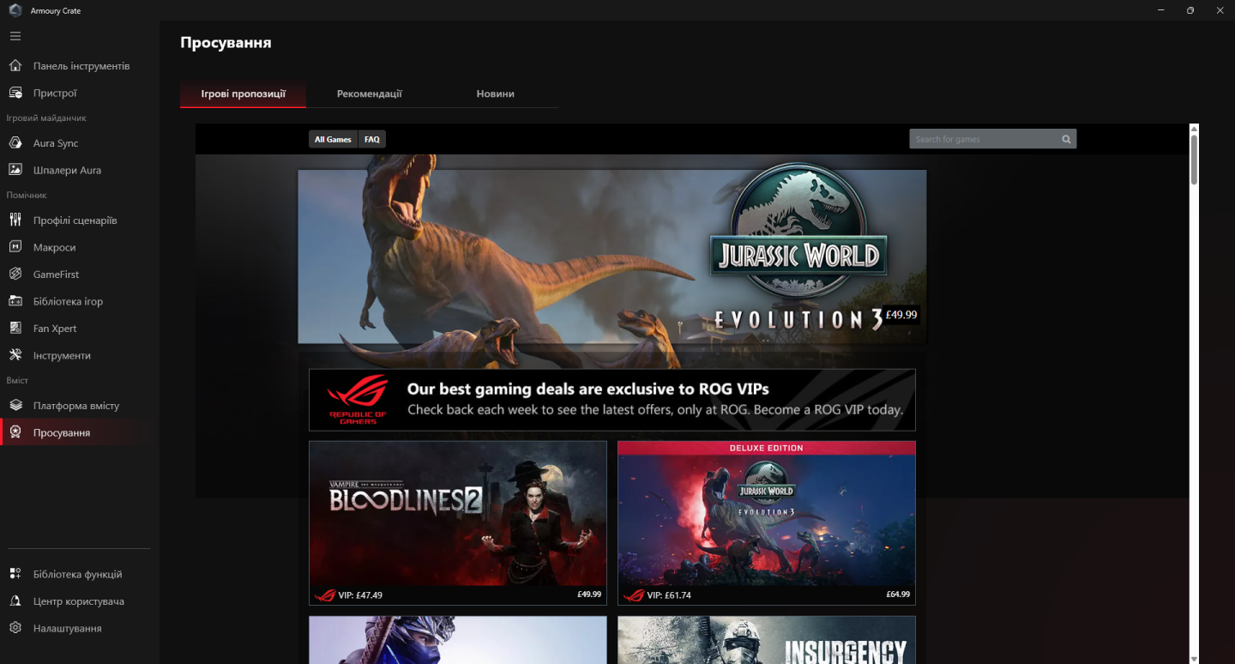Screen dimensions: 1235x664
Task: Open the Налаштування gear icon
Action: (x=15, y=628)
